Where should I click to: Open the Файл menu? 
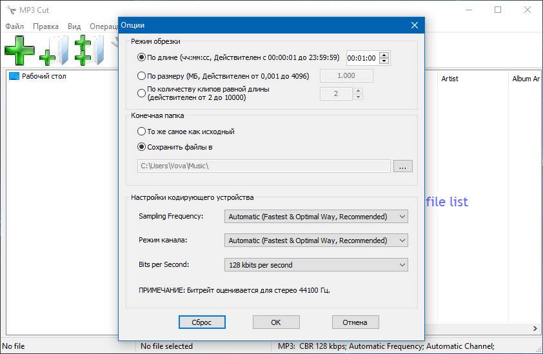pos(15,26)
